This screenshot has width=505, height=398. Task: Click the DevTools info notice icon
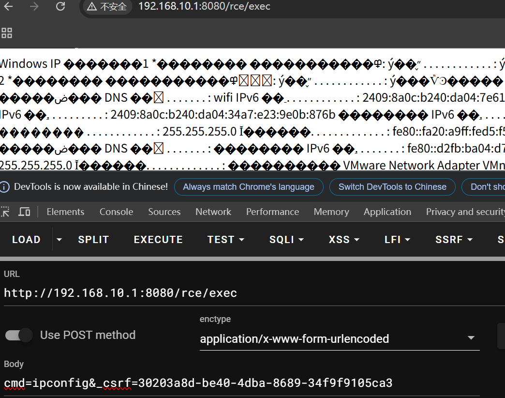coord(5,187)
